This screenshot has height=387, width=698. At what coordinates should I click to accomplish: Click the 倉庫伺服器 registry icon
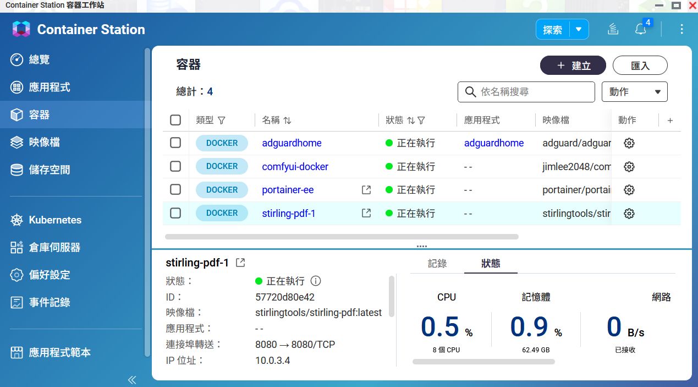pos(17,247)
